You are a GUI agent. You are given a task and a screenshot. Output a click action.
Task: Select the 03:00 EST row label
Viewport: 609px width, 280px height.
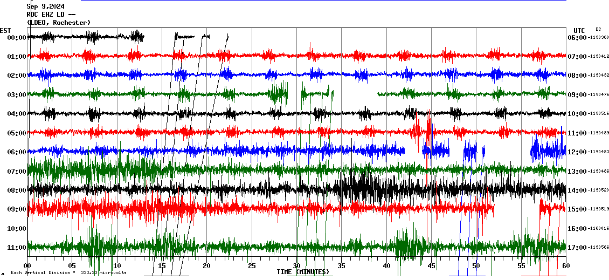pos(17,94)
